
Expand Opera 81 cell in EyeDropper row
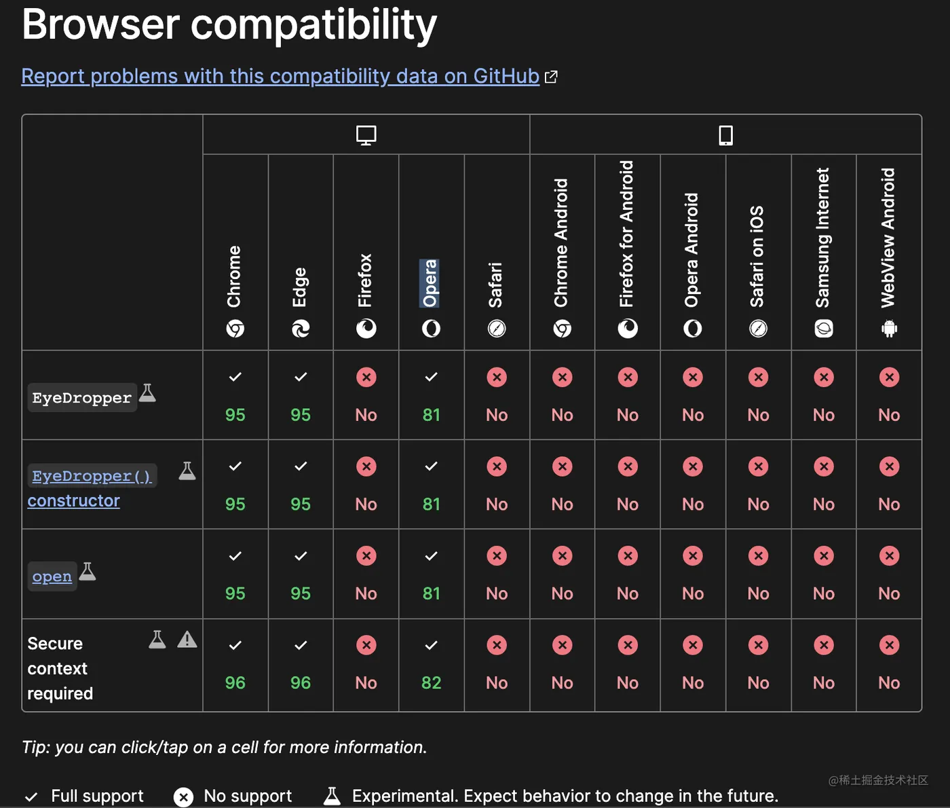click(x=432, y=395)
